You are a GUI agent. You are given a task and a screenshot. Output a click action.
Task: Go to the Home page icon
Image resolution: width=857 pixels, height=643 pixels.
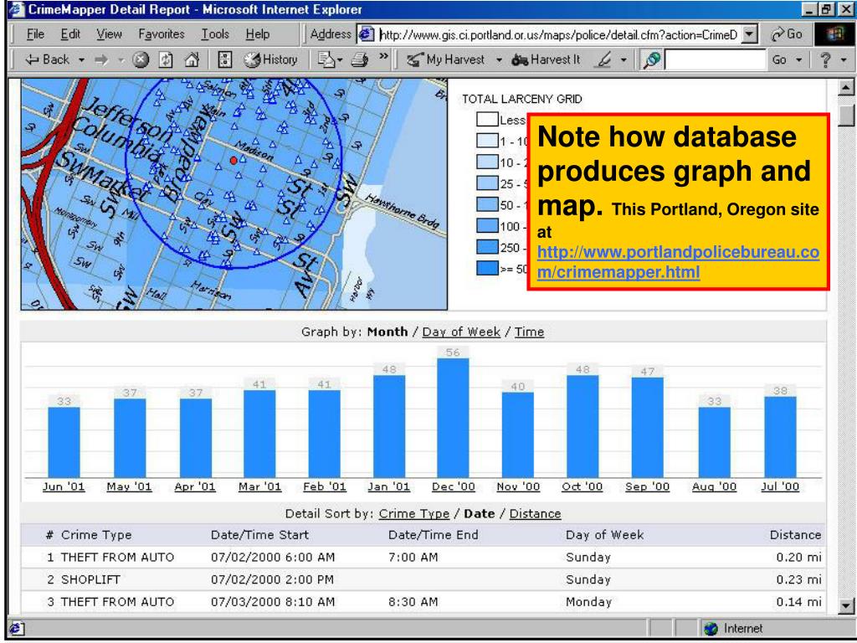pyautogui.click(x=192, y=59)
